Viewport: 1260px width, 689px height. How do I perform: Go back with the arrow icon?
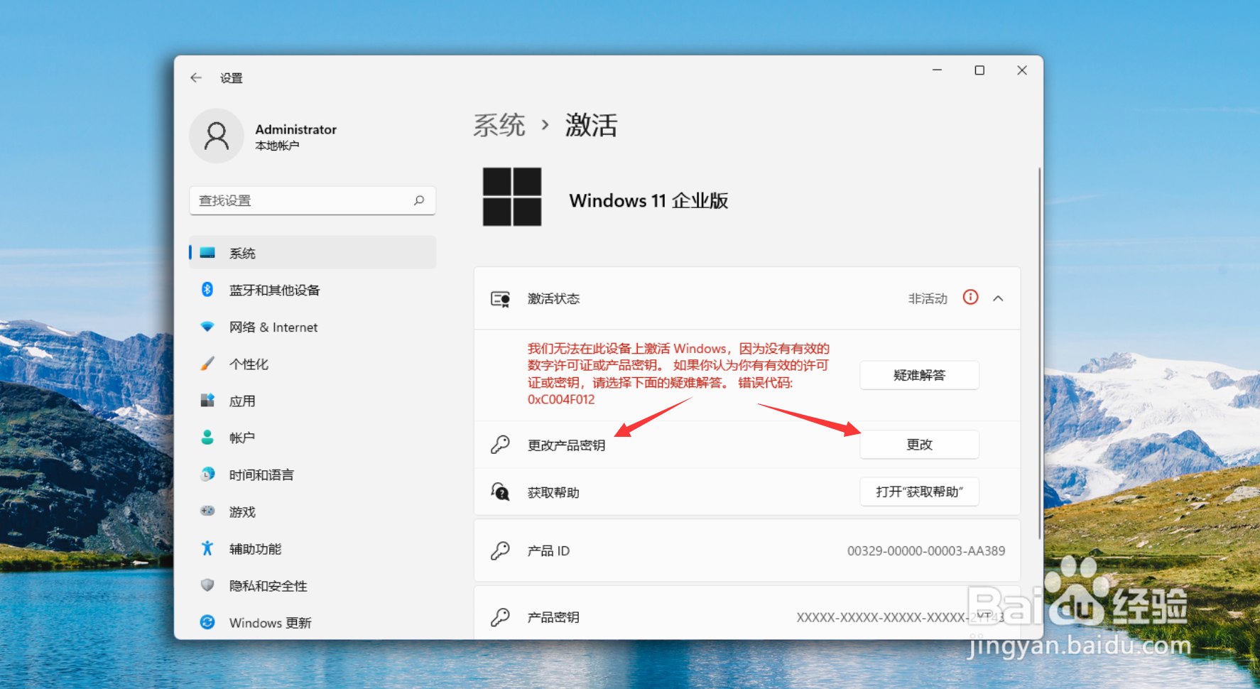(x=196, y=77)
